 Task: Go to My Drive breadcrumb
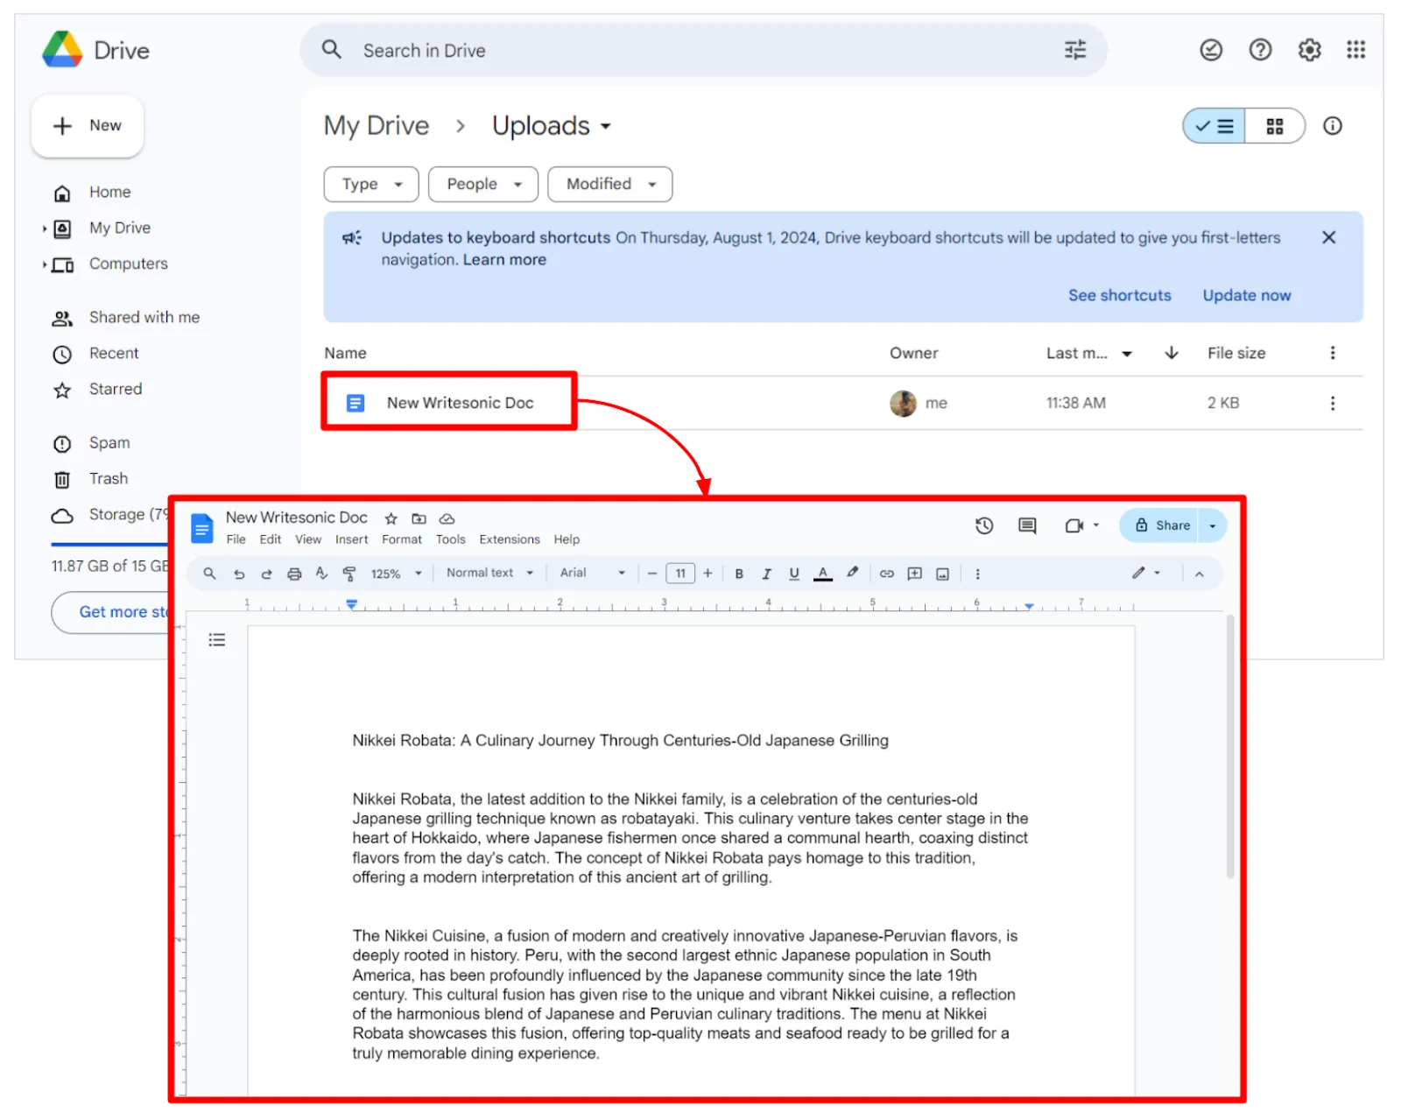tap(377, 126)
